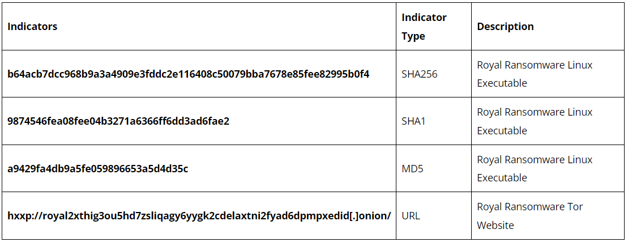The height and width of the screenshot is (242, 628).
Task: Click the SHA1 indicator type cell
Action: click(413, 121)
